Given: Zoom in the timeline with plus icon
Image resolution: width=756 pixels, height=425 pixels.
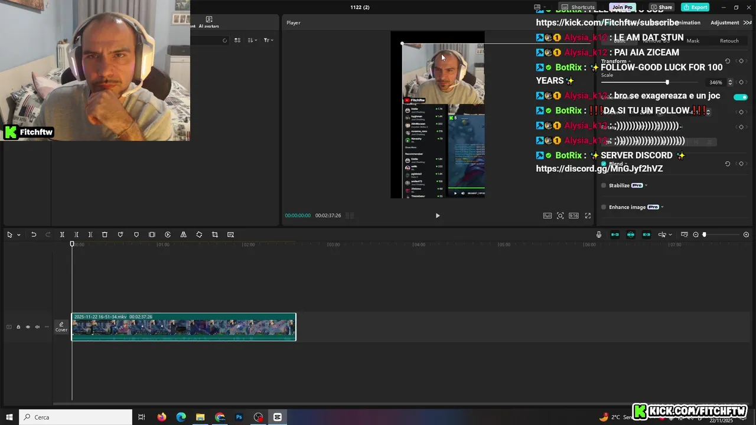Looking at the screenshot, I should 746,234.
